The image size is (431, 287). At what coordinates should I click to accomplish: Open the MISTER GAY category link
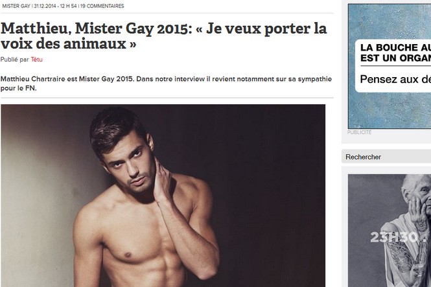click(x=16, y=6)
